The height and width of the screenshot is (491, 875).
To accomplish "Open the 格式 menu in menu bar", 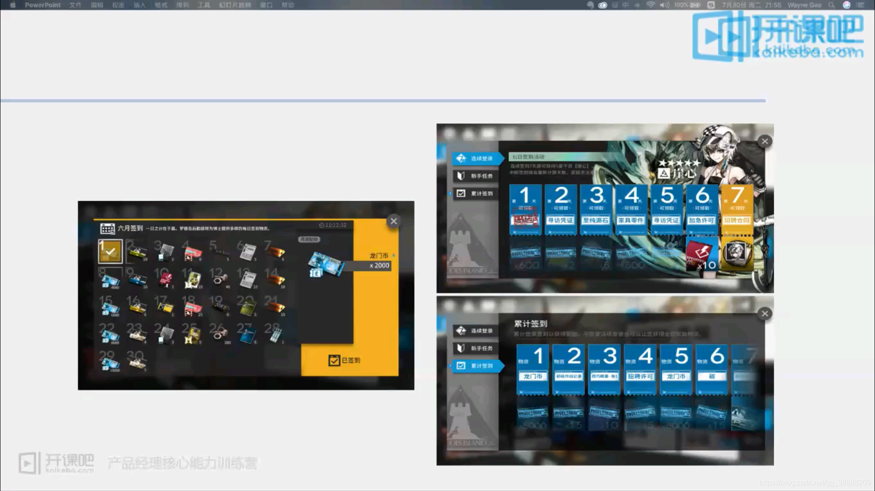I will pos(161,5).
